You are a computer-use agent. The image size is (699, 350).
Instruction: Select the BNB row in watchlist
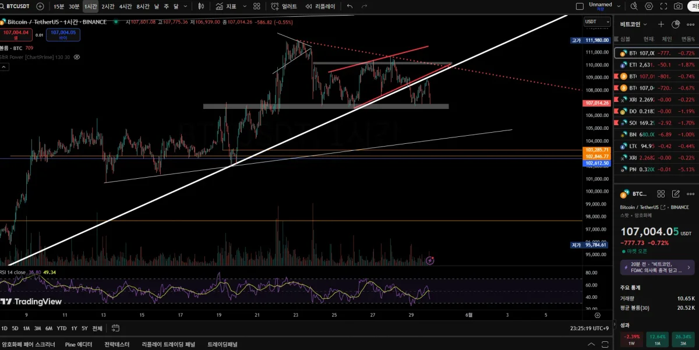point(656,135)
